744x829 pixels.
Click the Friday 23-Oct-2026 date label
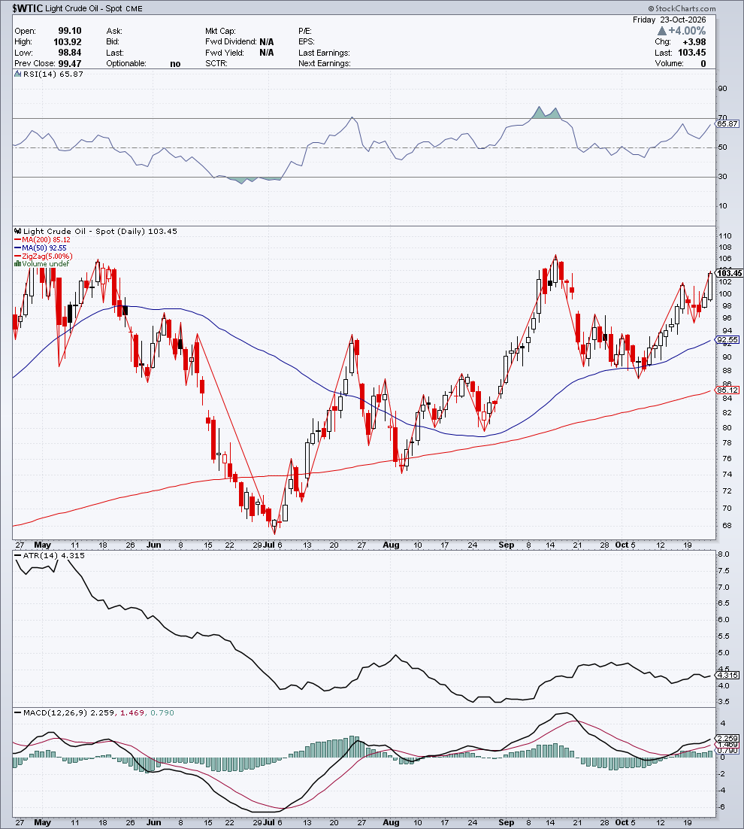tap(669, 20)
